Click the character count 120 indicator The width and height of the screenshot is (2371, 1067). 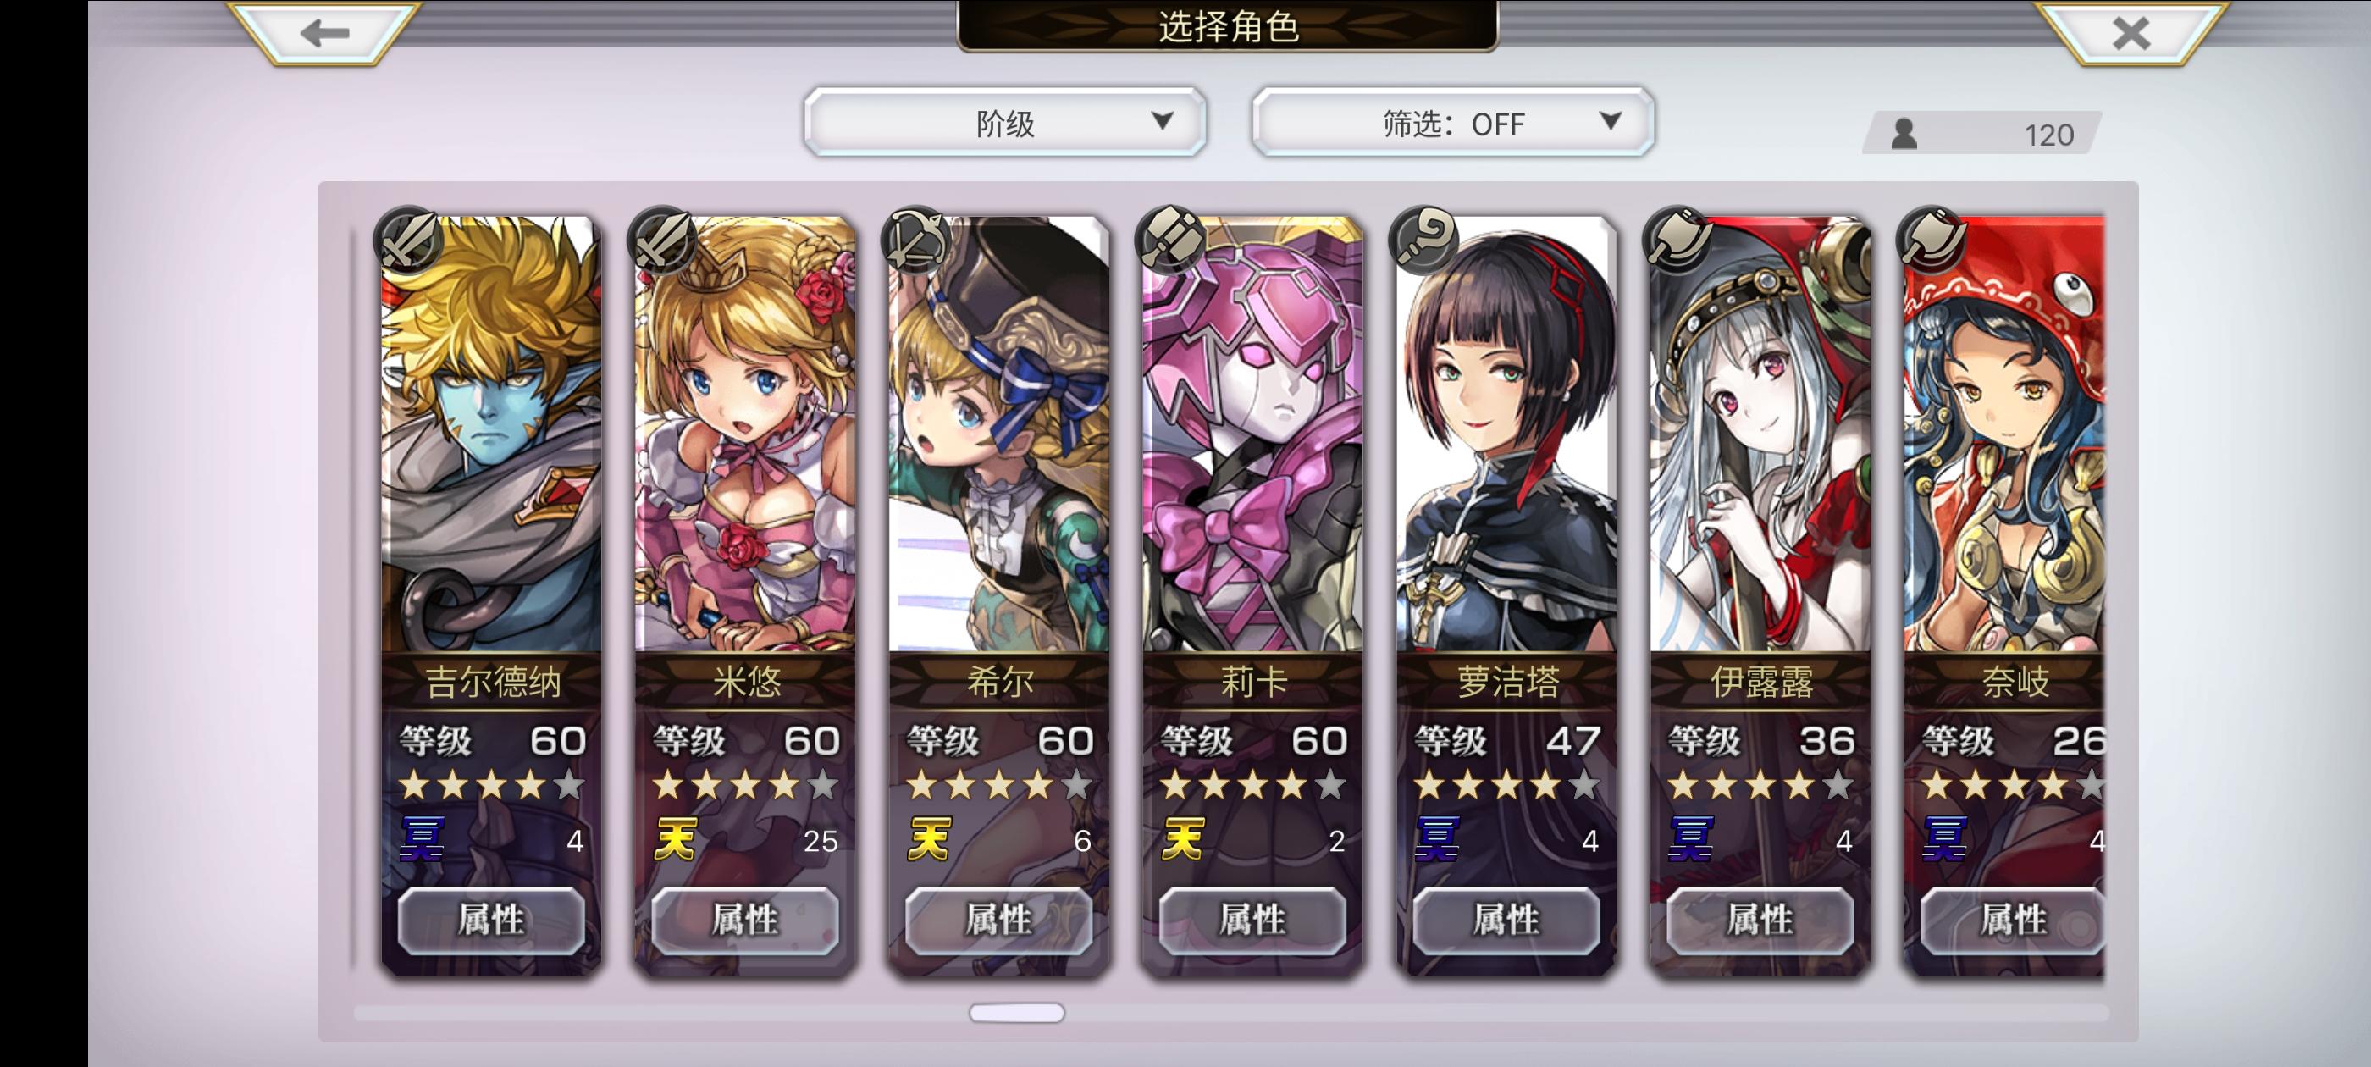[1982, 135]
